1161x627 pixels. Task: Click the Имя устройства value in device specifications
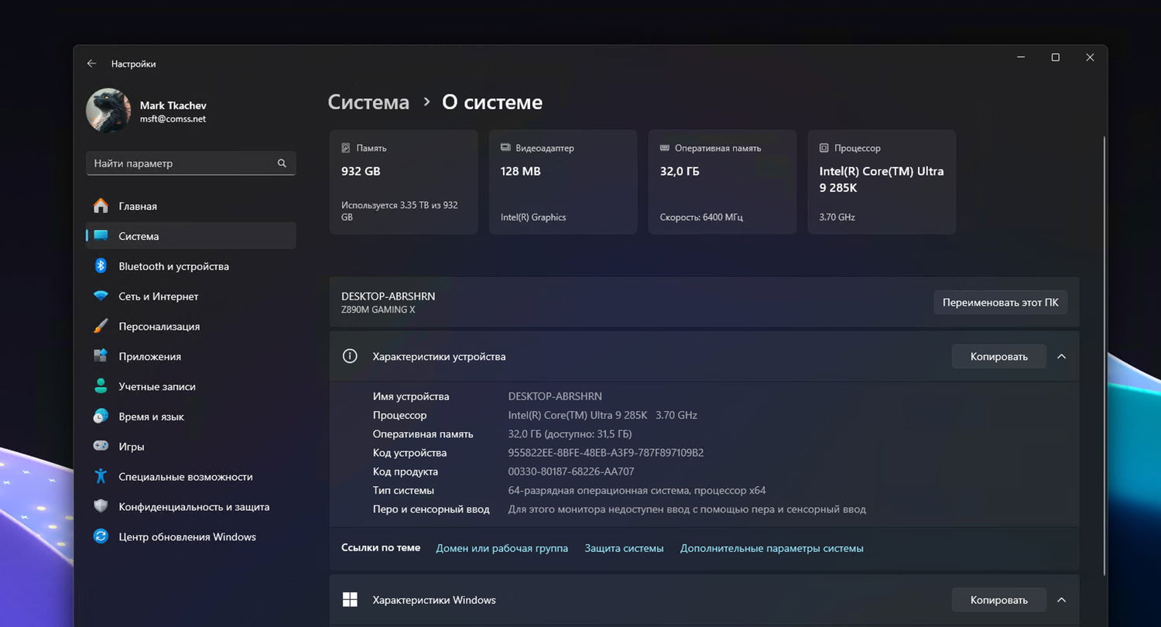pyautogui.click(x=555, y=396)
